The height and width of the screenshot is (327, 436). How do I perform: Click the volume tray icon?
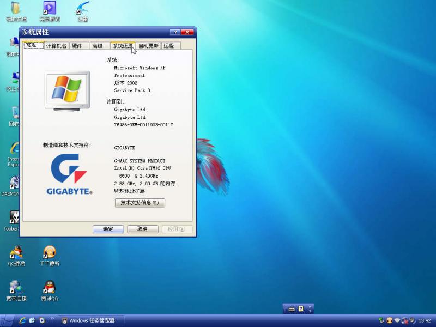click(x=413, y=320)
